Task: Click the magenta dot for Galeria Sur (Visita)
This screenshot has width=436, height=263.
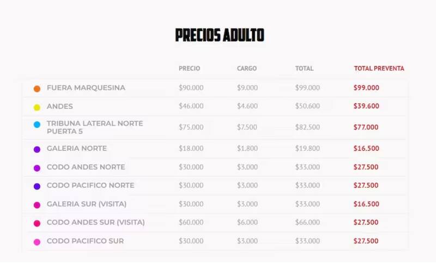Action: coord(37,205)
